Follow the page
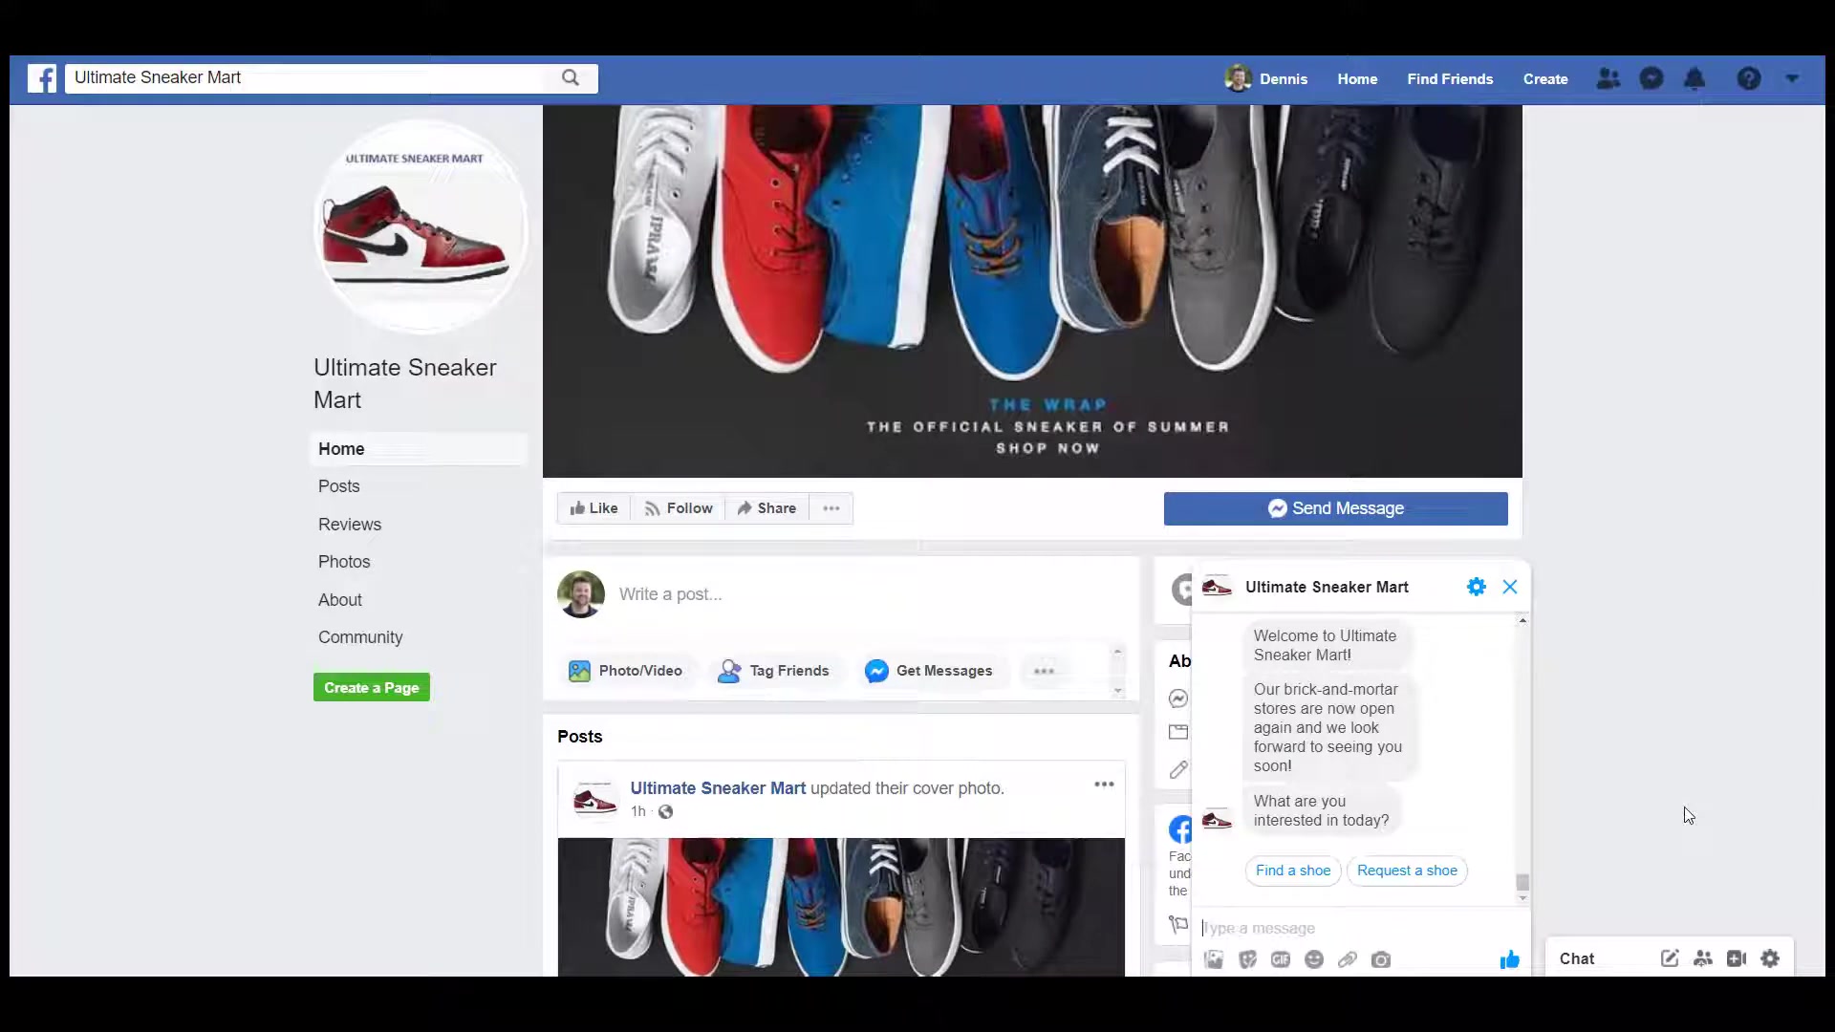The image size is (1835, 1032). pyautogui.click(x=678, y=508)
